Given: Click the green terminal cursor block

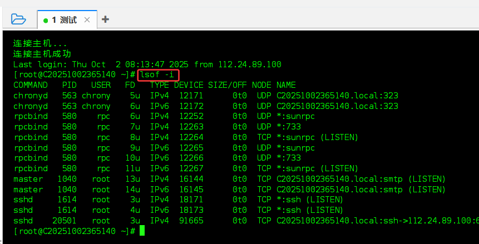Looking at the screenshot, I should [x=142, y=231].
